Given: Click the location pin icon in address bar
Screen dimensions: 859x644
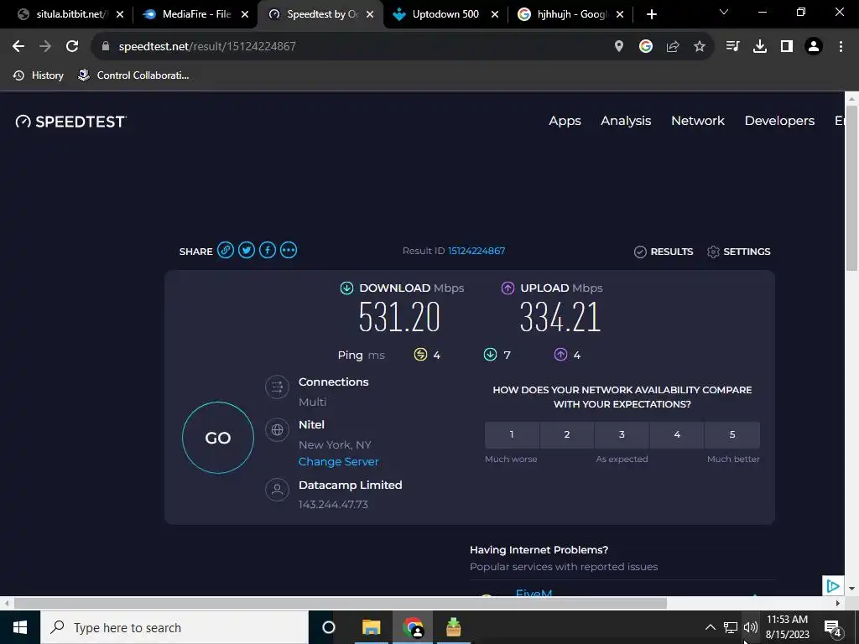Looking at the screenshot, I should (x=618, y=47).
